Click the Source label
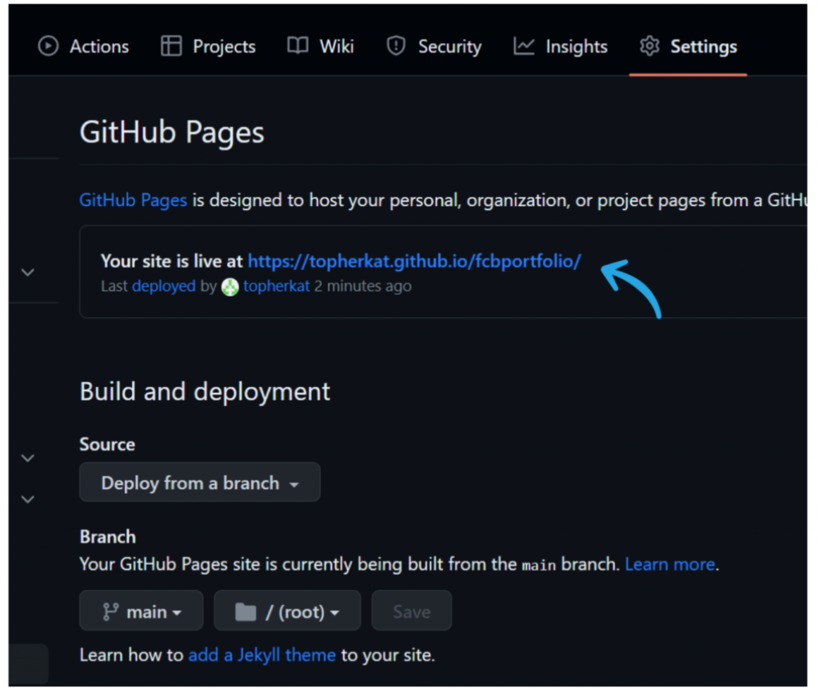This screenshot has height=696, width=819. [107, 444]
